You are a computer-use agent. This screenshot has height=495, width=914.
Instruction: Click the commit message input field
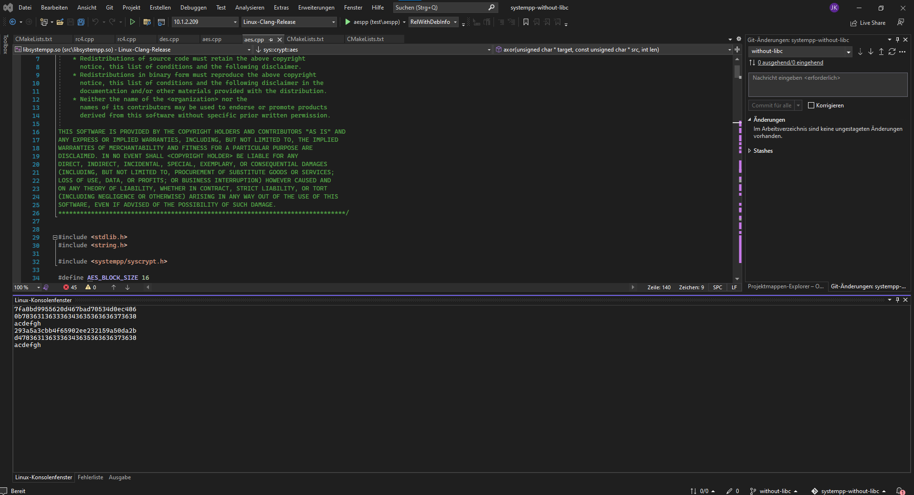pyautogui.click(x=828, y=84)
